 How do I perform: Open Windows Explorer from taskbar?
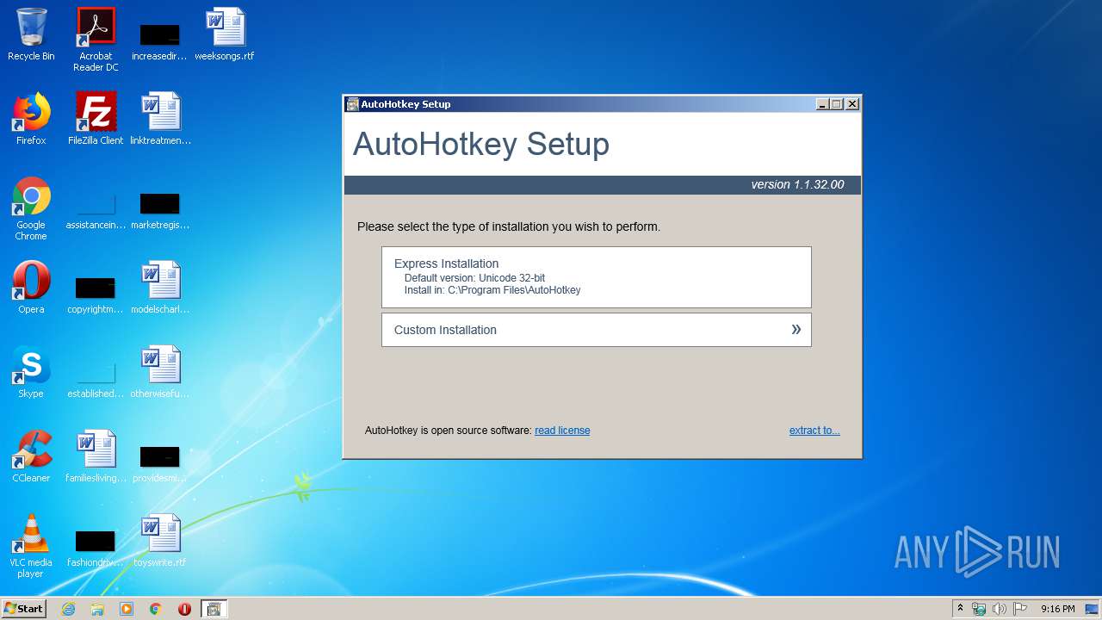pyautogui.click(x=97, y=609)
